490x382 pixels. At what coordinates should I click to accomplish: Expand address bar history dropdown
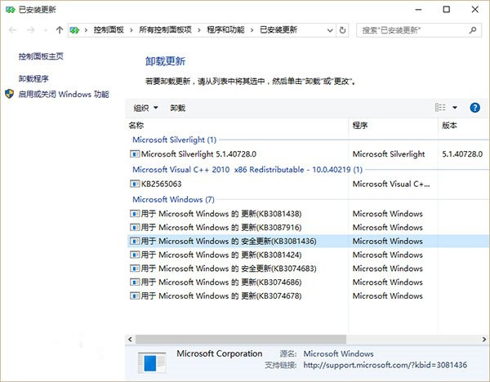coord(330,30)
